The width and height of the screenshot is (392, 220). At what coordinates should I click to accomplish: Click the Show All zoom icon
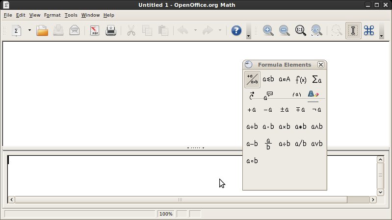[x=316, y=31]
